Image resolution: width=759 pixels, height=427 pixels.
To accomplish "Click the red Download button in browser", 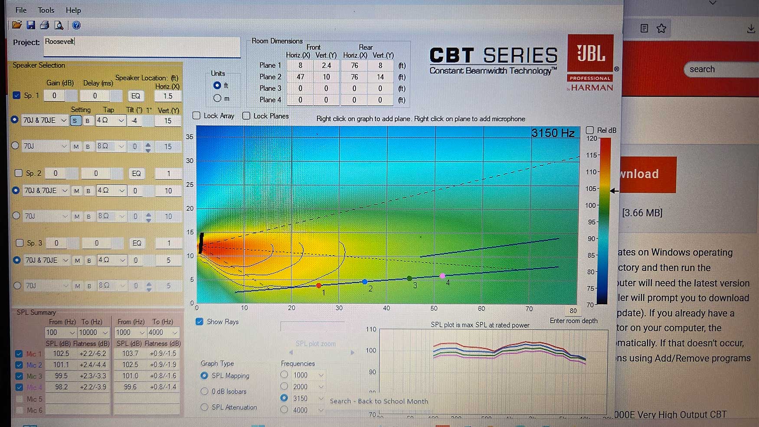I will click(648, 174).
